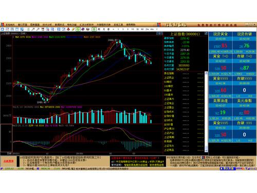This screenshot has height=193, width=257.
Task: Click the red line-chart toolbar icon
Action: pyautogui.click(x=7, y=29)
